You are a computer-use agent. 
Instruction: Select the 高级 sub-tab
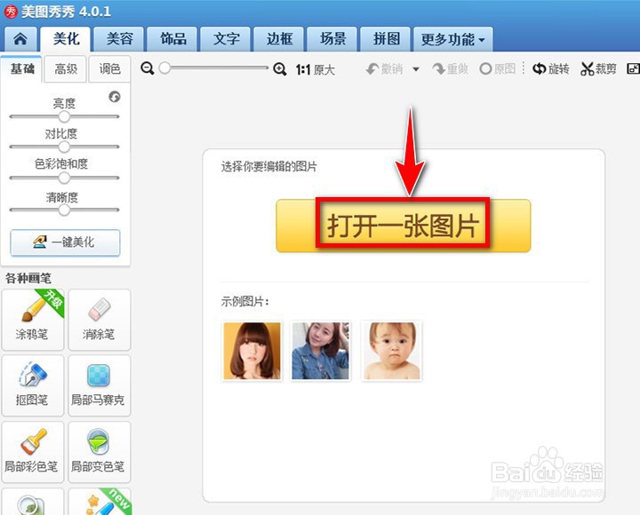(65, 69)
